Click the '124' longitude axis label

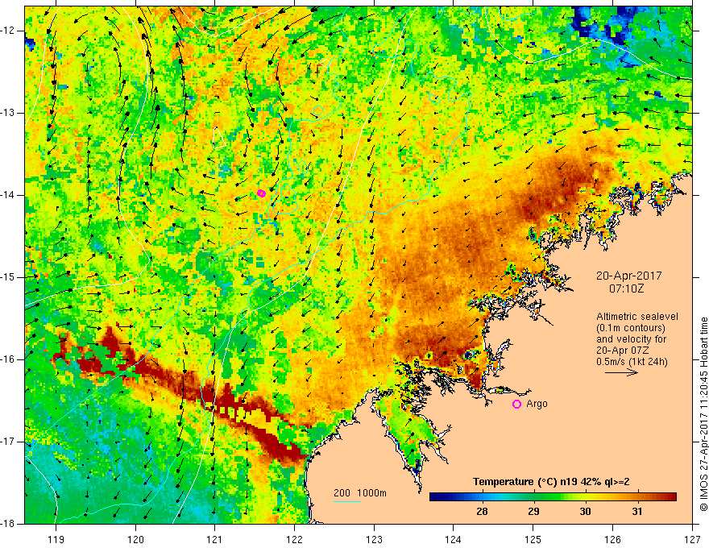[x=454, y=539]
